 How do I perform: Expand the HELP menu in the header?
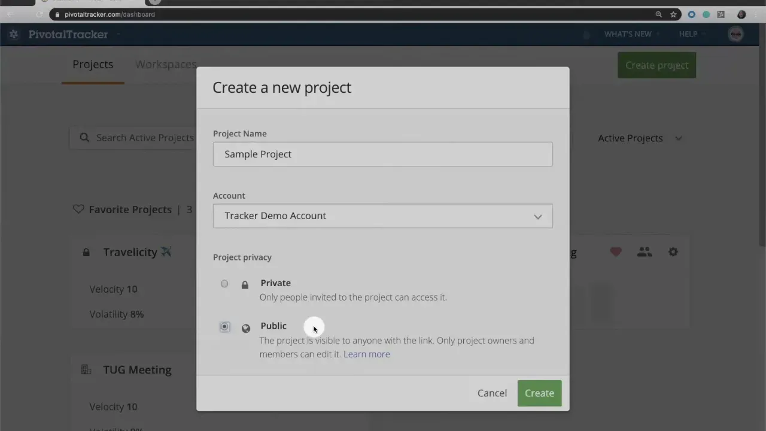point(688,34)
